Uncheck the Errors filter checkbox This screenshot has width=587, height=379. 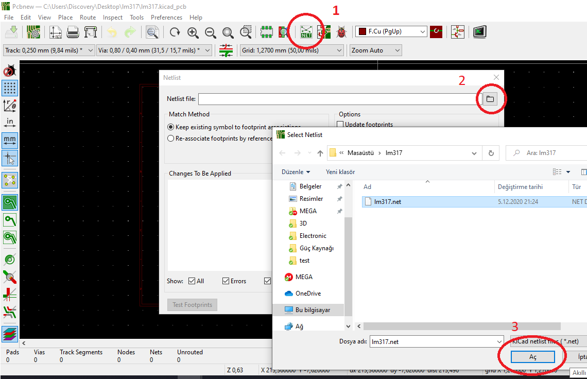click(x=226, y=281)
